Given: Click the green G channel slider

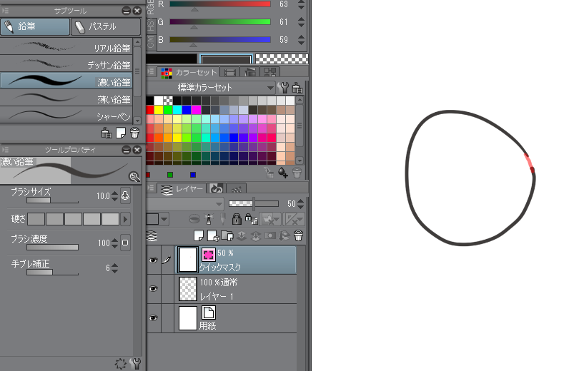Looking at the screenshot, I should coord(220,22).
